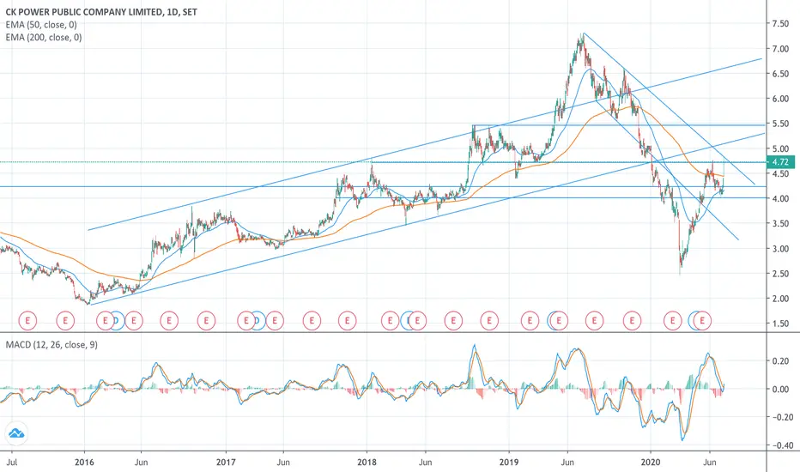Click the 2020 label on time axis
Image resolution: width=800 pixels, height=472 pixels.
651,463
